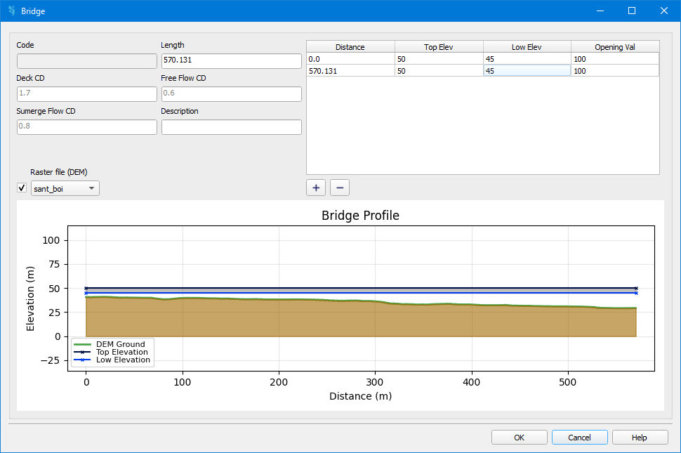The height and width of the screenshot is (453, 681).
Task: Click the Distance (m) axis label
Action: (360, 396)
